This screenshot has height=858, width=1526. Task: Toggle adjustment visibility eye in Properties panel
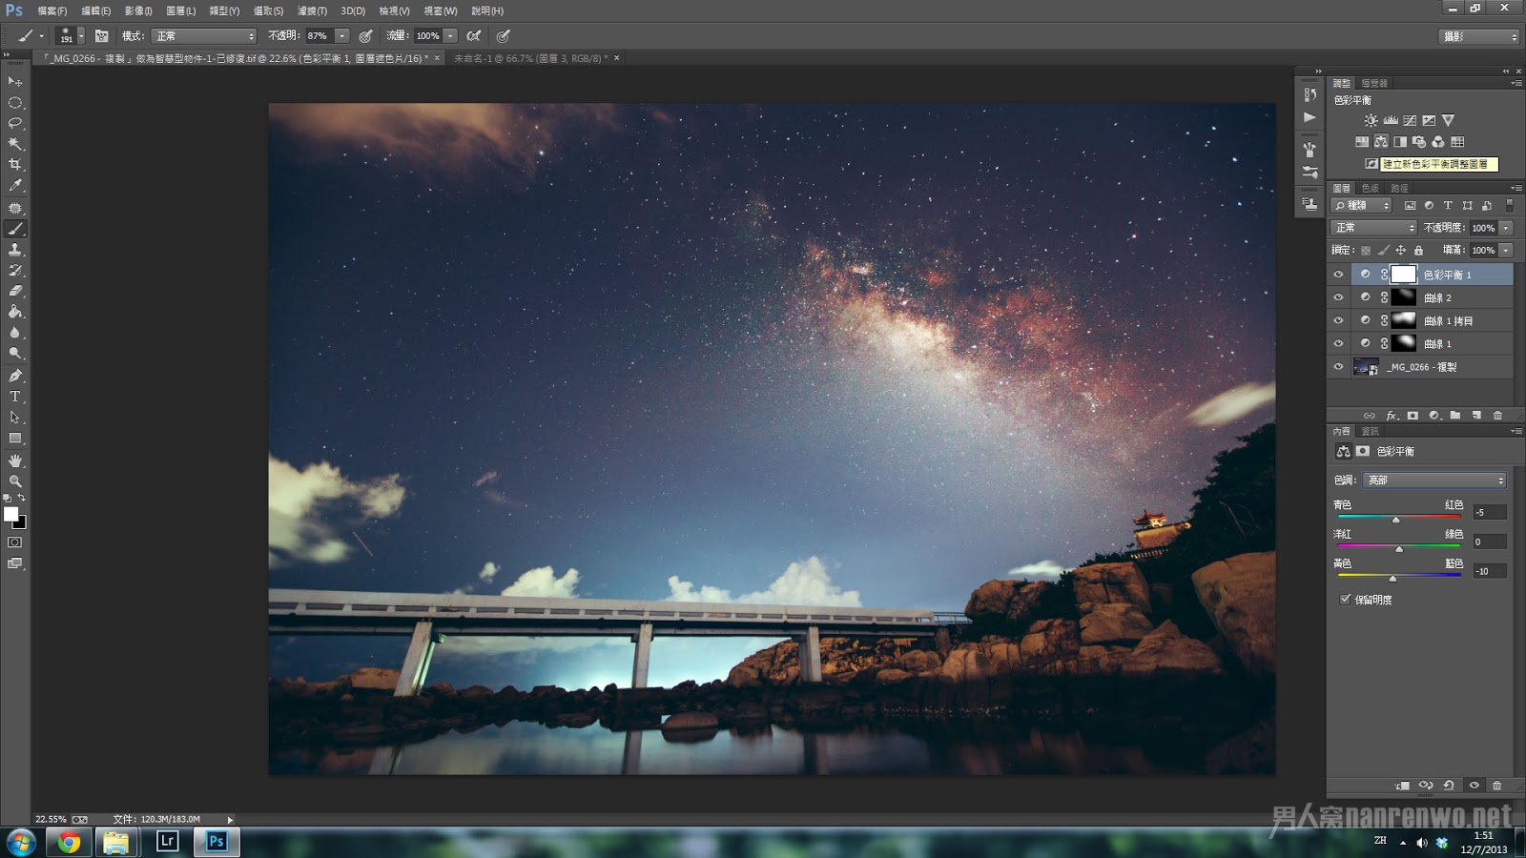(x=1474, y=786)
